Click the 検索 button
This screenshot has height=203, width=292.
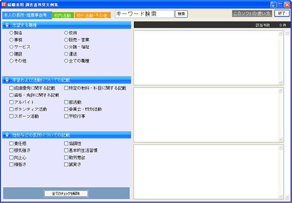coord(181,14)
